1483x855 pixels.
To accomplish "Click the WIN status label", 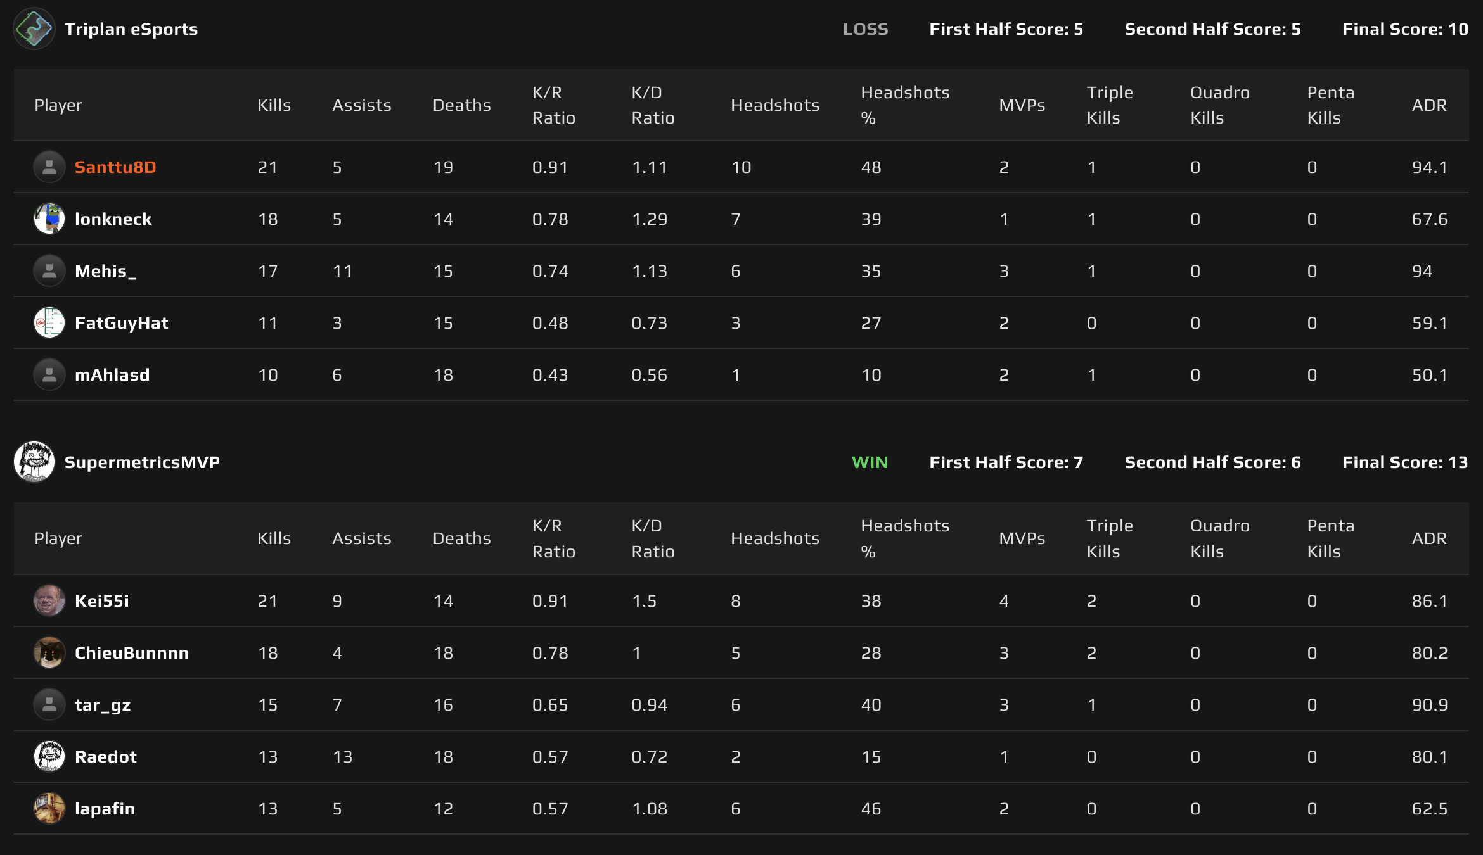I will pos(869,462).
